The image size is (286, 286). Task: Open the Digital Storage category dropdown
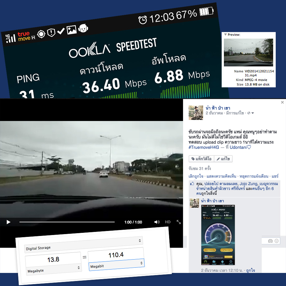[84, 244]
